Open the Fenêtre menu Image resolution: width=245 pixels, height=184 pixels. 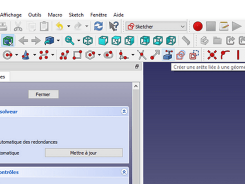coord(99,14)
